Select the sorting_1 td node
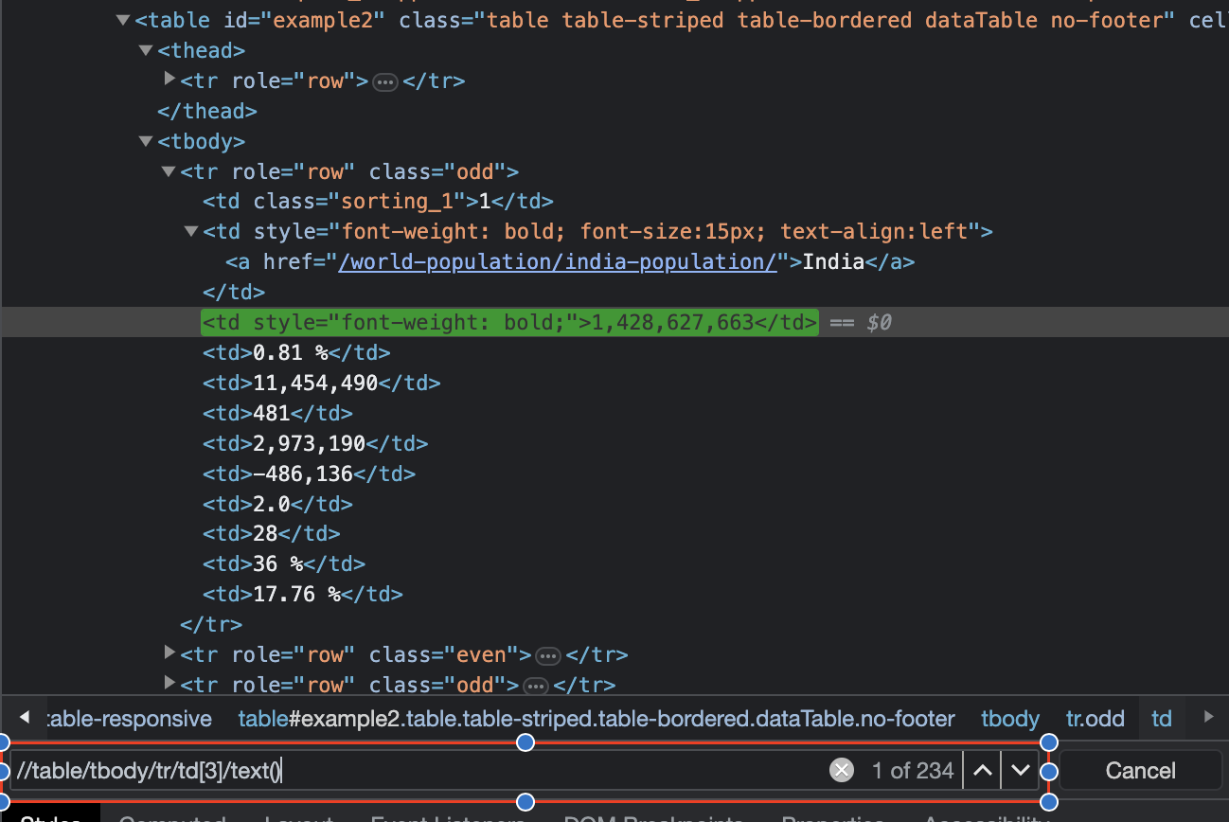Viewport: 1229px width, 822px height. [x=378, y=202]
